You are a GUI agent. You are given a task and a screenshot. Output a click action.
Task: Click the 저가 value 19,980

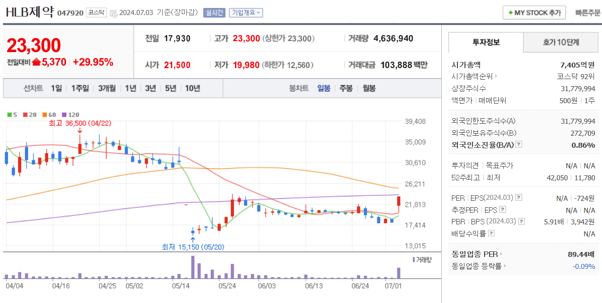click(x=246, y=65)
